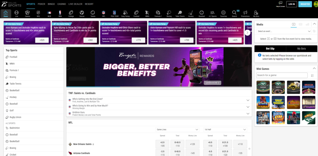Switch to the CASINO tab

point(62,4)
